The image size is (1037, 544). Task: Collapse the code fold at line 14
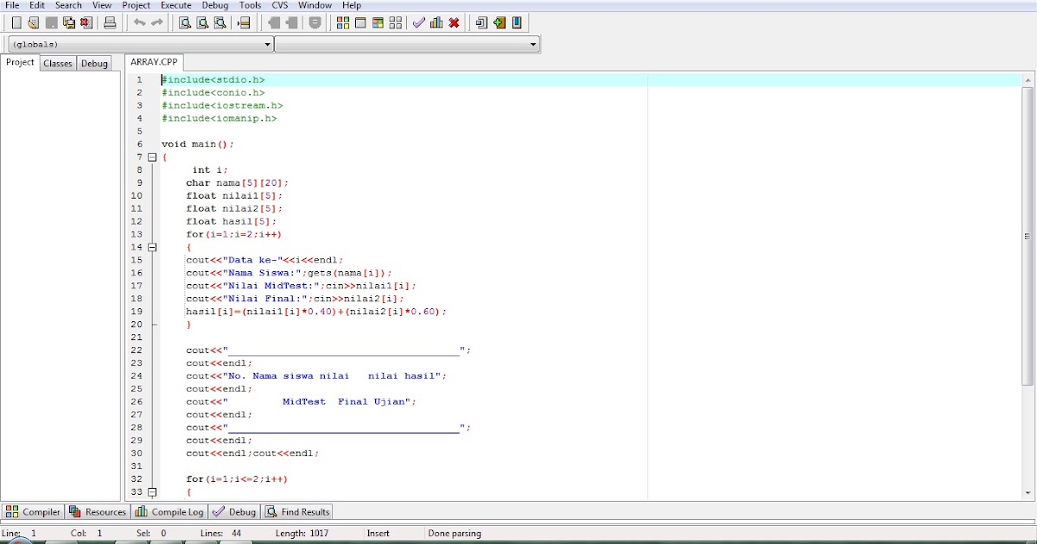[x=152, y=247]
